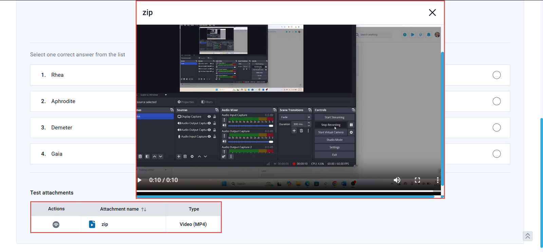The image size is (543, 252).
Task: Close the zip video popup
Action: tap(432, 13)
